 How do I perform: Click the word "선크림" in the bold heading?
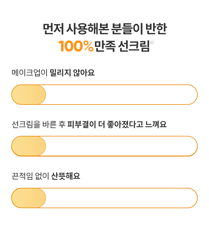click(134, 46)
